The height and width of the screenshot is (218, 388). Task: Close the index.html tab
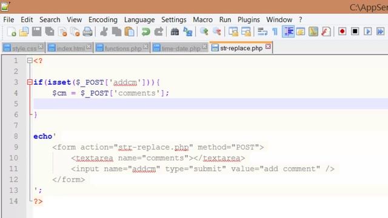[89, 47]
